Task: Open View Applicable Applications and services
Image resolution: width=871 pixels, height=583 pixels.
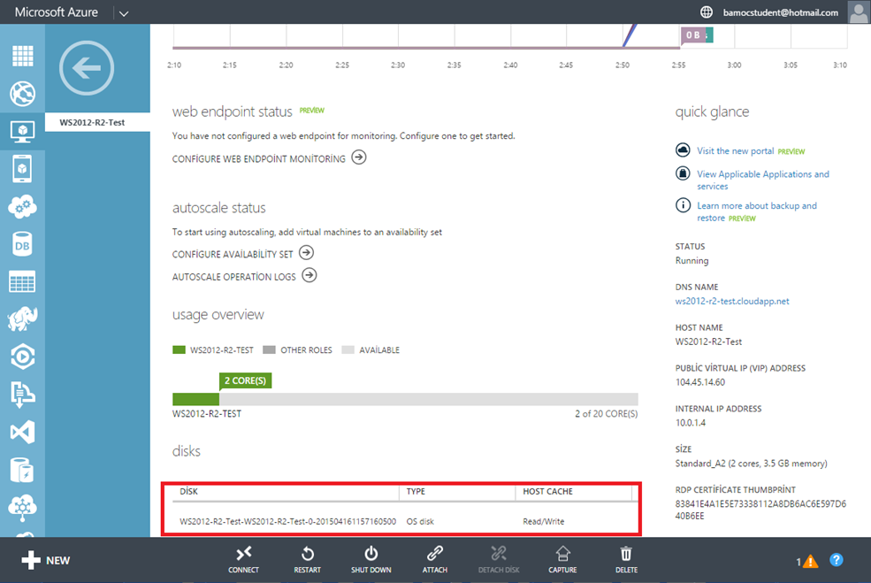Action: point(763,180)
